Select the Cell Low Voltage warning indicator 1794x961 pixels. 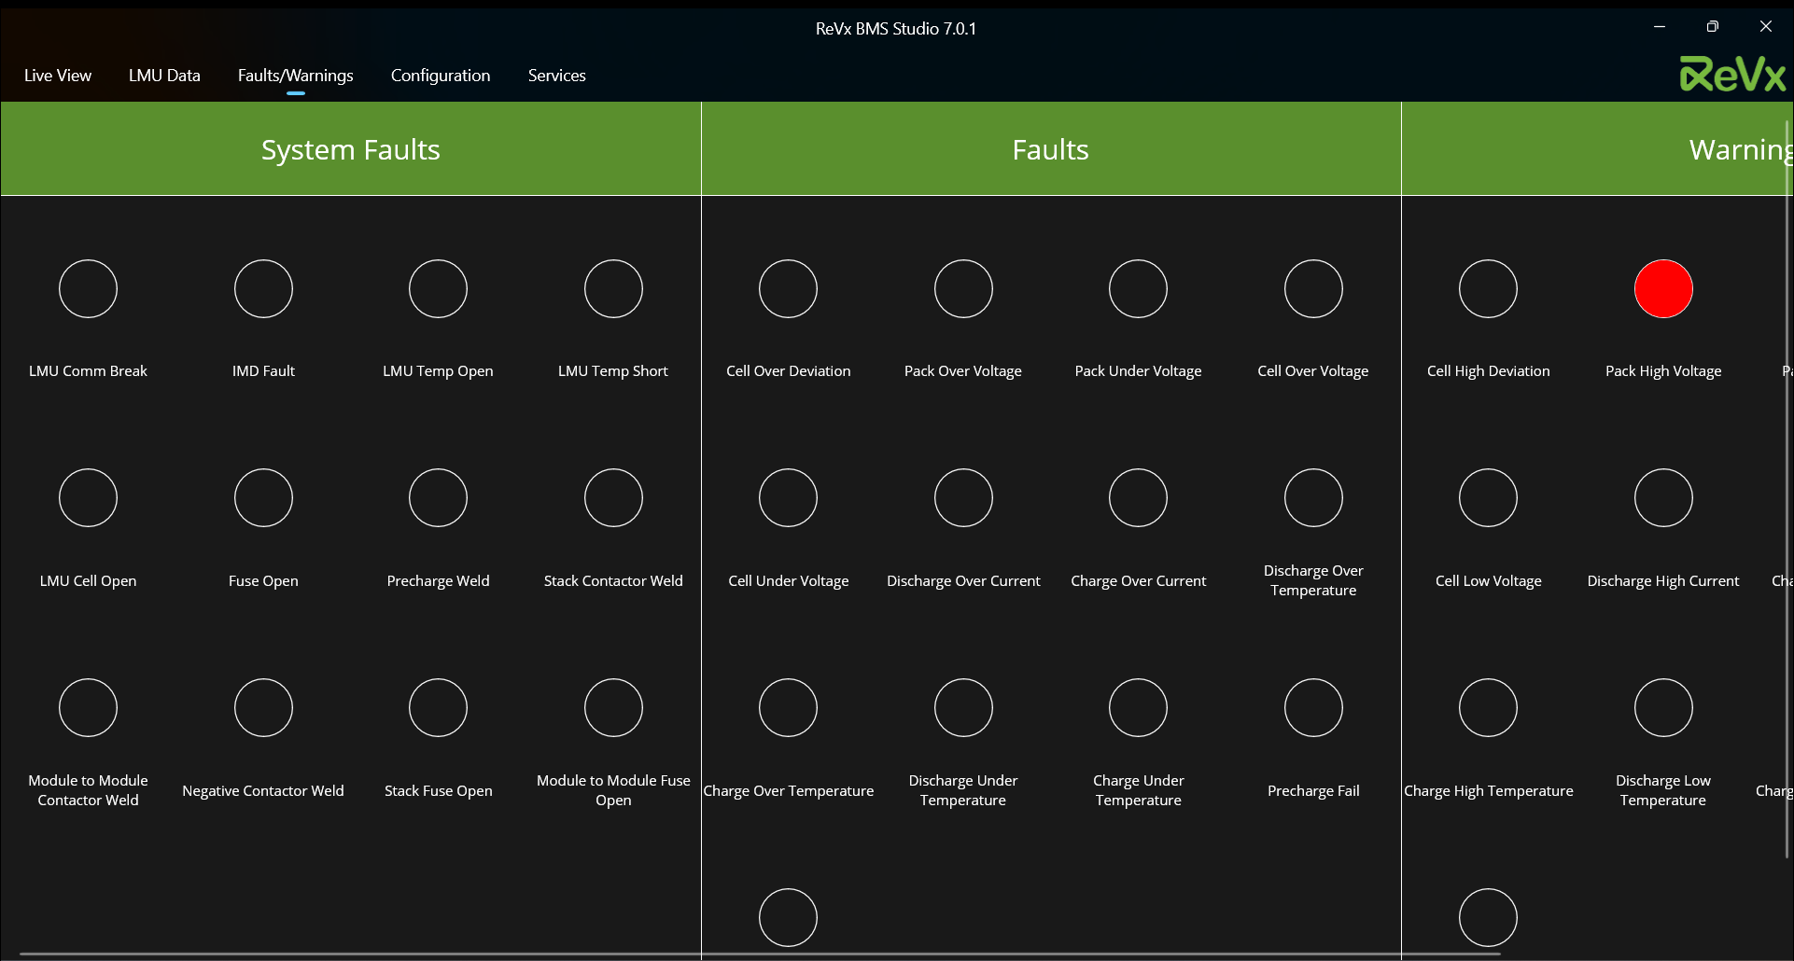1488,498
